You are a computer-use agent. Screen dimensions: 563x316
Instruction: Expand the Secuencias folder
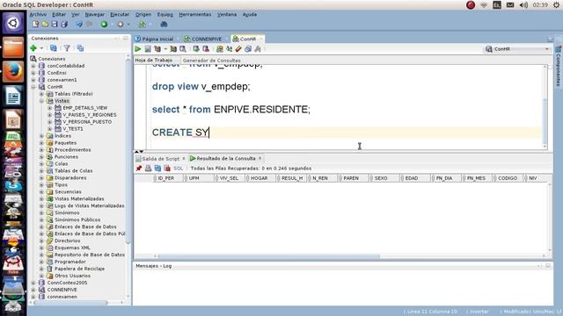coord(41,191)
